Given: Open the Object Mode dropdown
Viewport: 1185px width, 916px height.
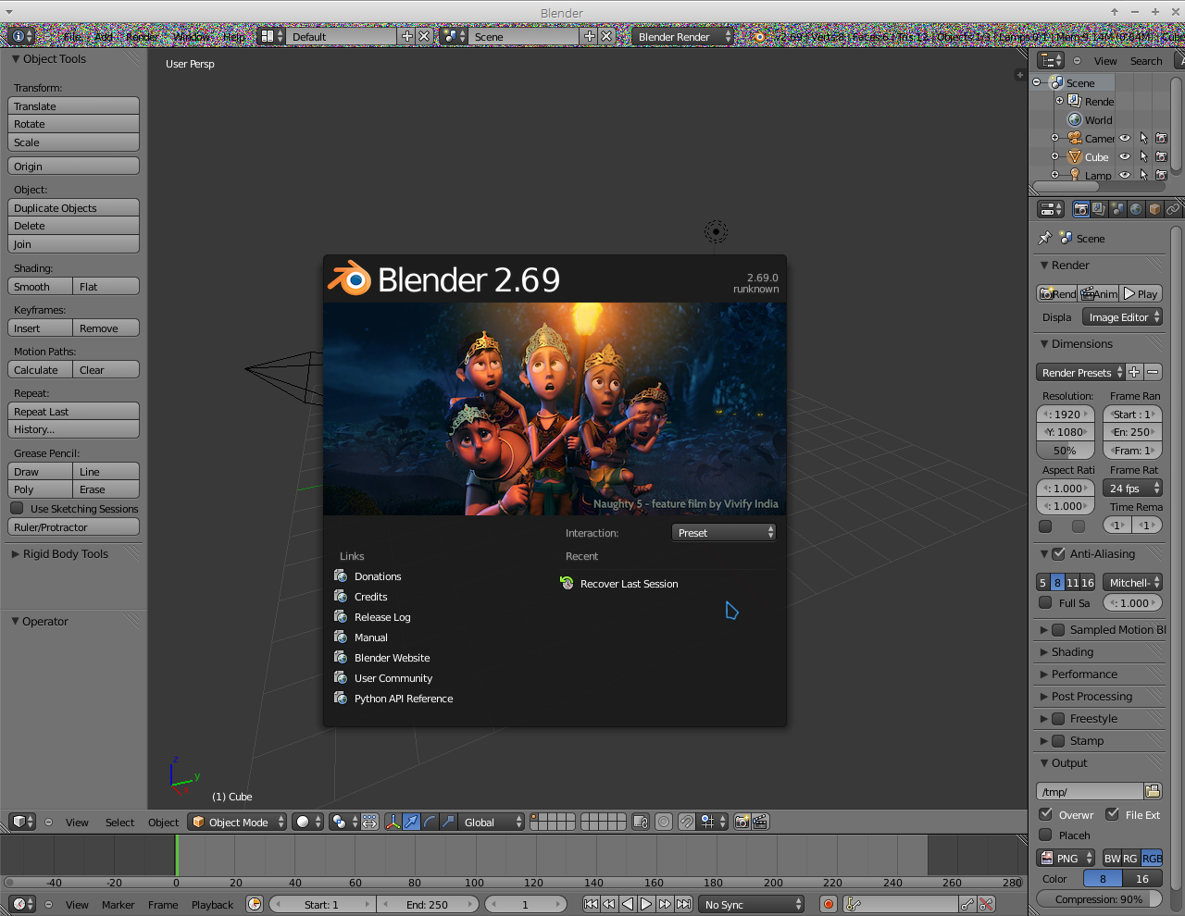Looking at the screenshot, I should tap(238, 822).
